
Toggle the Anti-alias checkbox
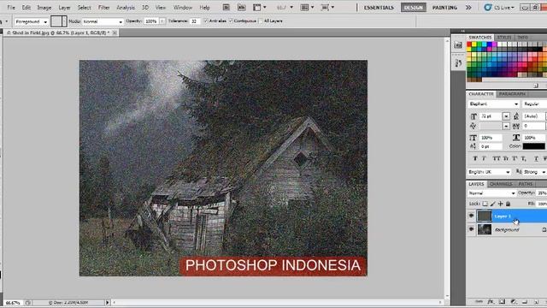(206, 21)
